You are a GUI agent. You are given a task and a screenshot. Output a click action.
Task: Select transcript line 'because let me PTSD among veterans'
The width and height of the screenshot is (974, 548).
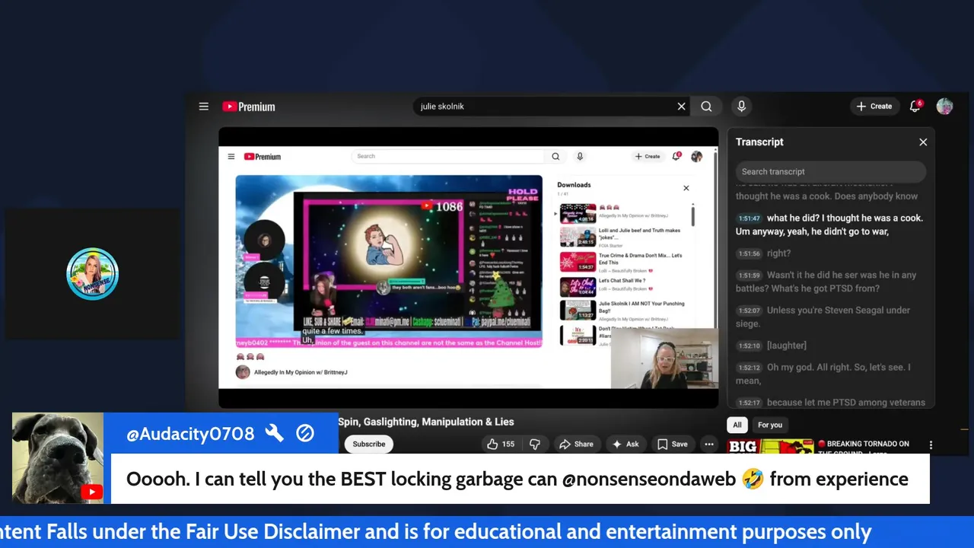(x=830, y=403)
